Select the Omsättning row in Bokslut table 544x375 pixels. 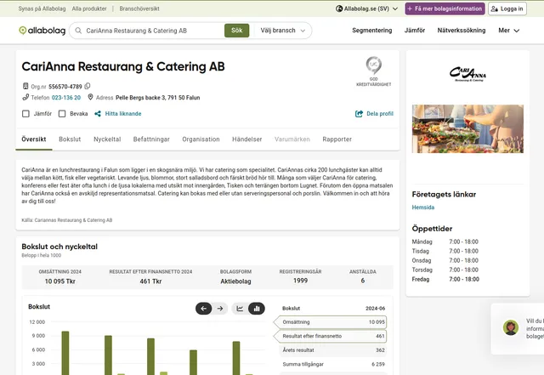click(332, 322)
